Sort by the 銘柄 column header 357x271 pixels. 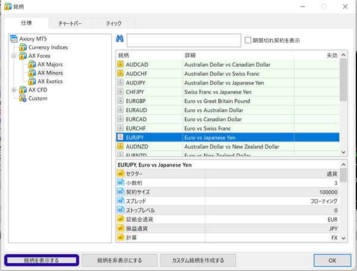149,55
